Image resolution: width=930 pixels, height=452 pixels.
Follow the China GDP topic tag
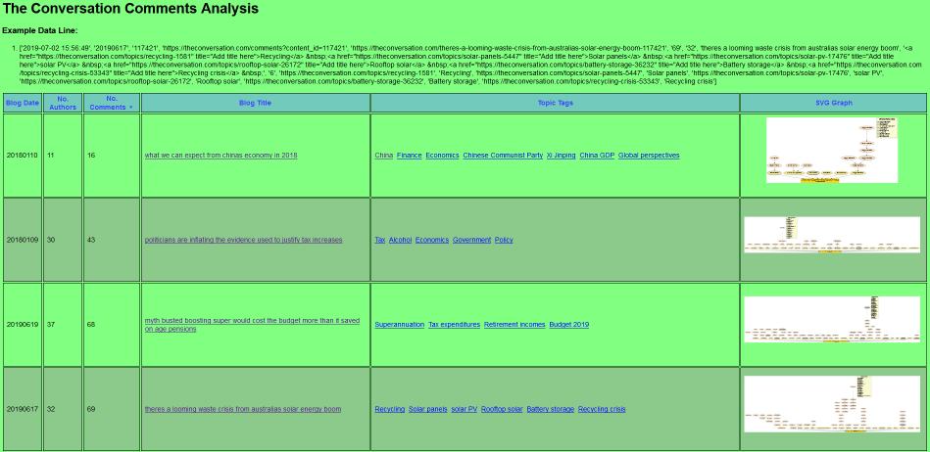[x=597, y=156]
